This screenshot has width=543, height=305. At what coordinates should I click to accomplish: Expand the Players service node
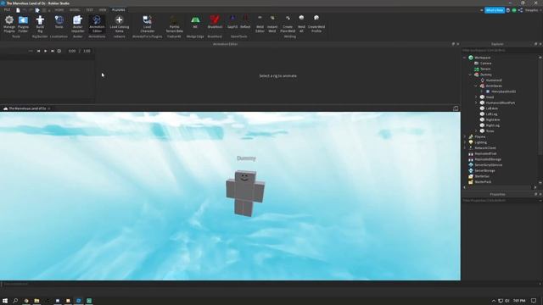point(465,136)
